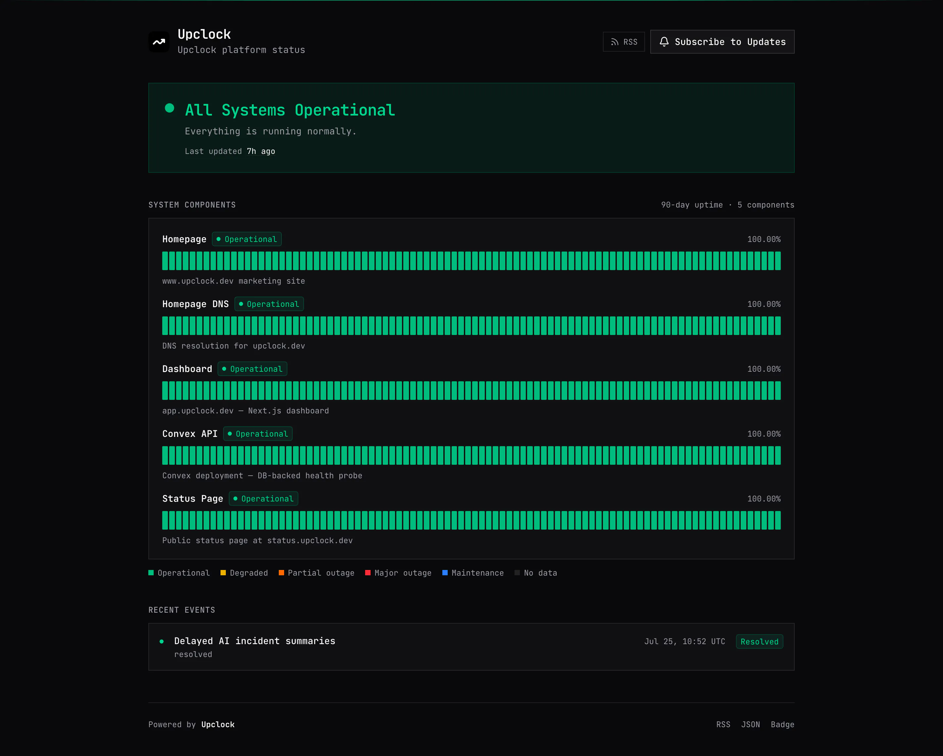Click 'Public status page at status.upclock.dev' text
This screenshot has height=756, width=943.
[x=257, y=541]
